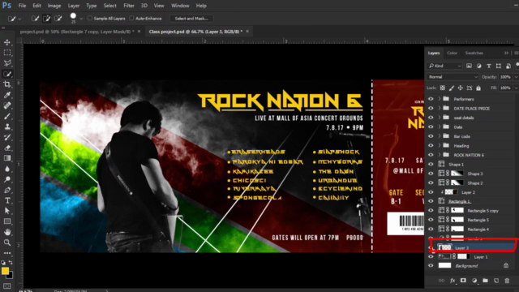
Task: Select the Polygonal Lasso tool
Action: click(7, 63)
